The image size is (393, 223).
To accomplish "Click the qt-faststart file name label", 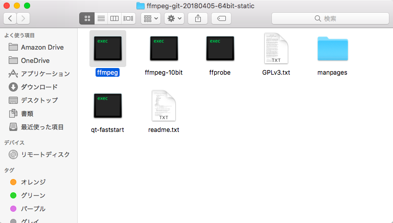I will [107, 130].
